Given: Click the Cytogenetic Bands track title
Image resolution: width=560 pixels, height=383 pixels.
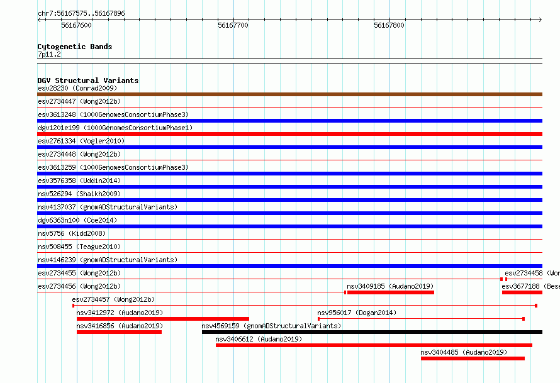Looking at the screenshot, I should [75, 47].
